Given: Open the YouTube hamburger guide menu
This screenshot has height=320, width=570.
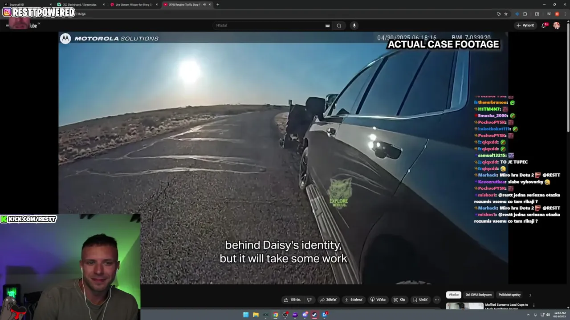Looking at the screenshot, I should [x=7, y=25].
